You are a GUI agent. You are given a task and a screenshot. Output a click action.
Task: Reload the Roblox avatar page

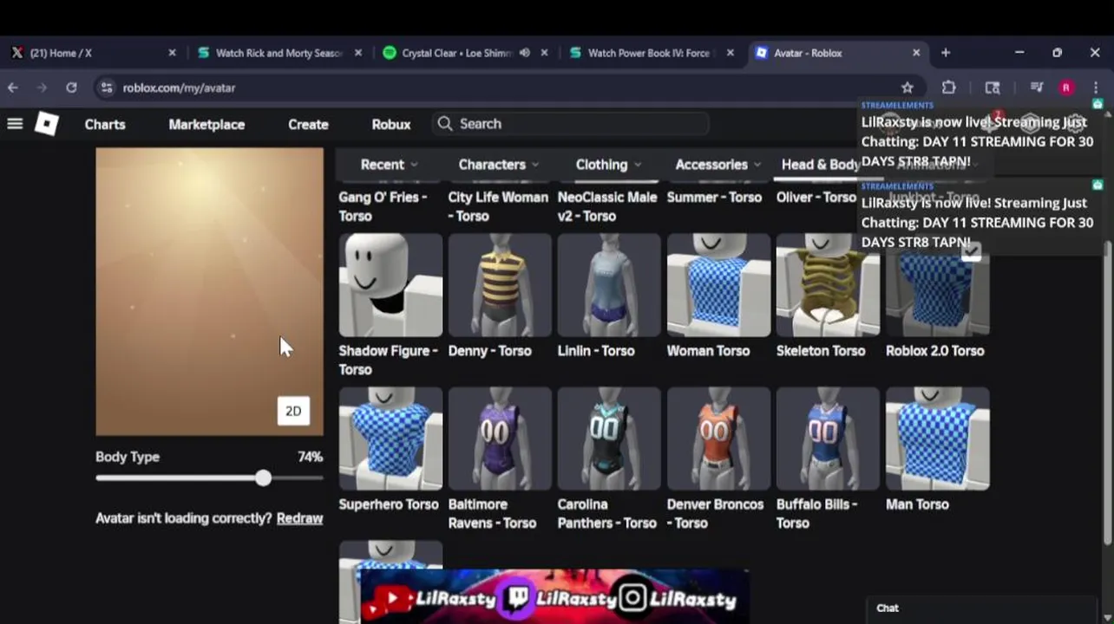[71, 88]
